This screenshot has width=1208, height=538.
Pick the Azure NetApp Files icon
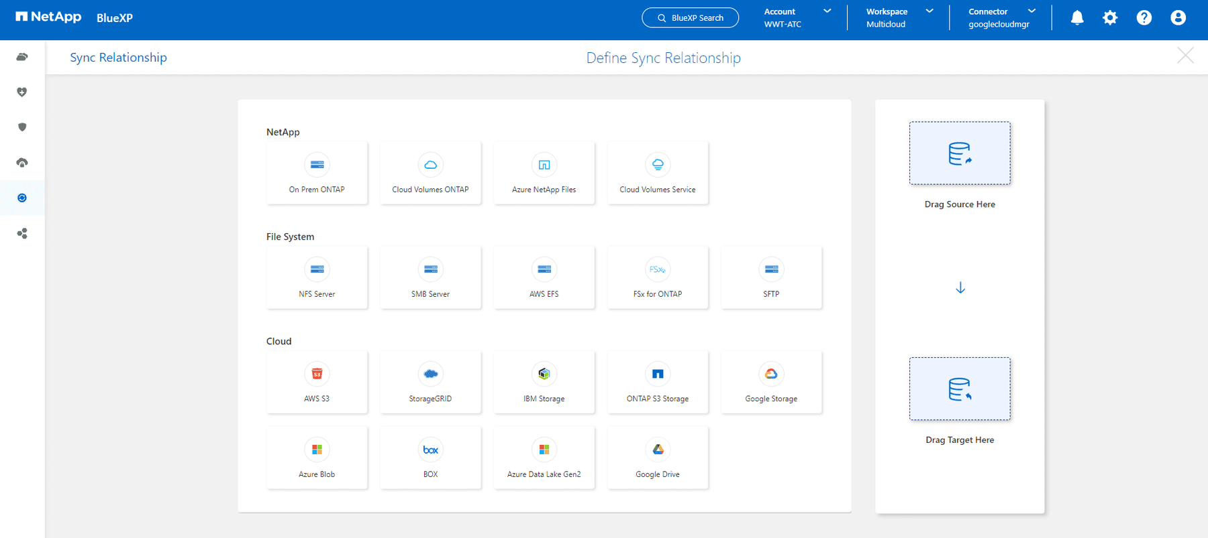(544, 165)
